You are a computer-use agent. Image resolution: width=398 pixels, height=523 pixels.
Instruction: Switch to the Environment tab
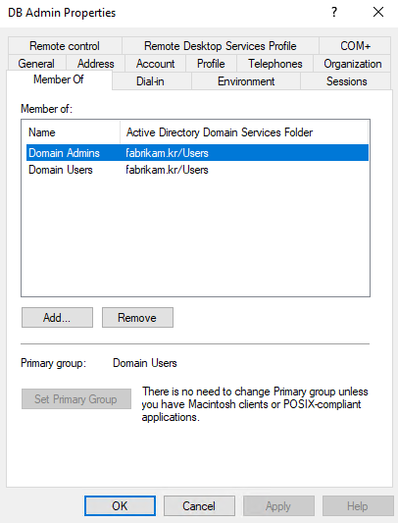point(246,81)
